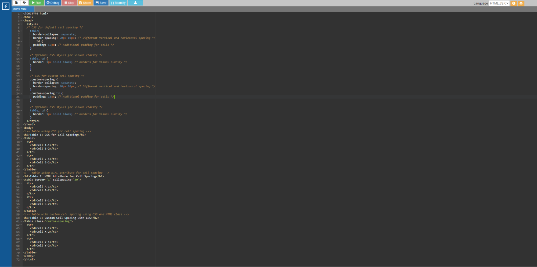Image resolution: width=537 pixels, height=267 pixels.
Task: Collapse the <tr> block on line 54
Action: pyautogui.click(x=21, y=197)
